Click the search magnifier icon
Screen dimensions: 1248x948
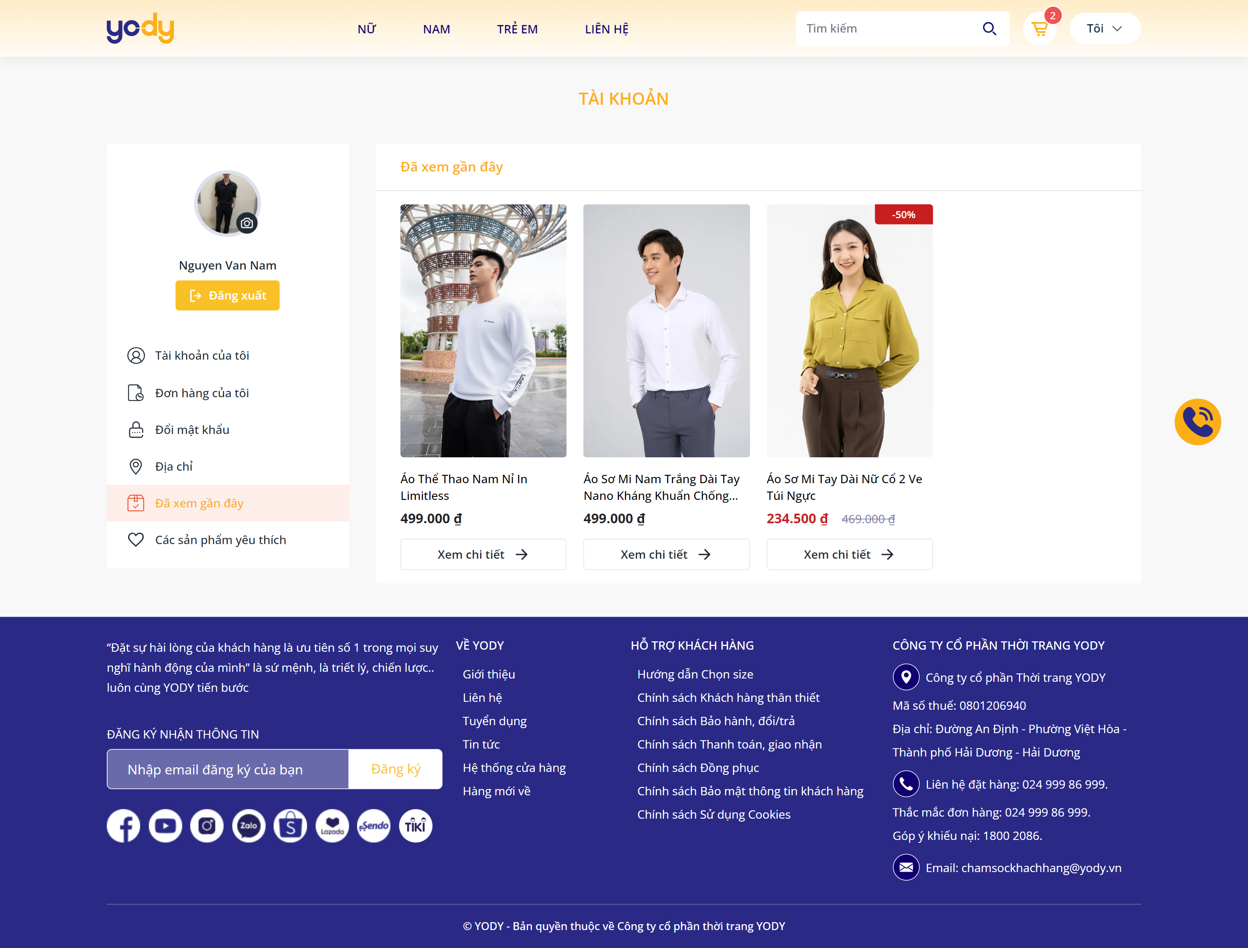tap(989, 29)
